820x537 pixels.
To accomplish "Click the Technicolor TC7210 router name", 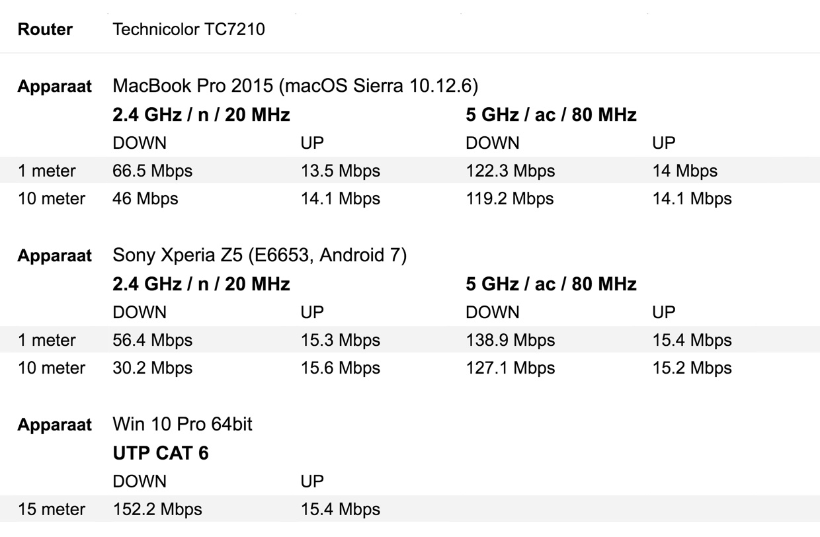I will pos(188,29).
